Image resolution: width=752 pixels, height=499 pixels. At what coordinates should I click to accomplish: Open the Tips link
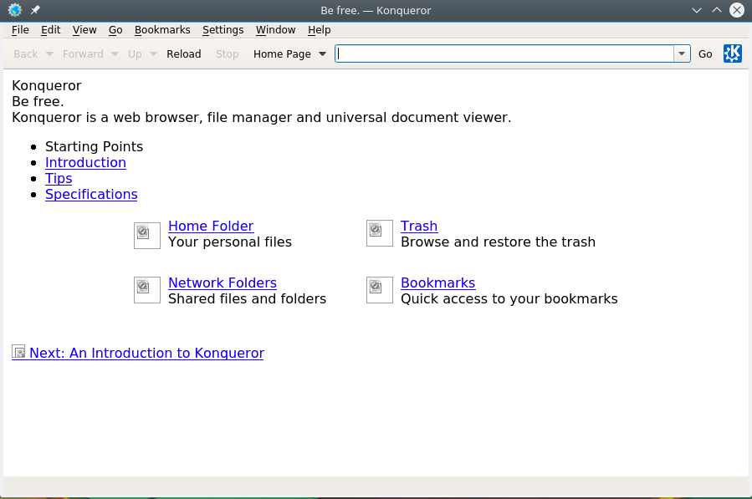coord(59,178)
